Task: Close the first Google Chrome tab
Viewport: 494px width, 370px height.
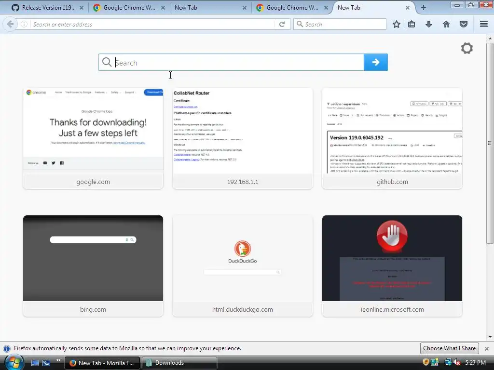Action: coord(163,8)
